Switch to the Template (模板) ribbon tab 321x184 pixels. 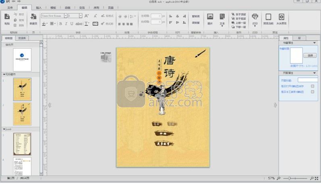(x=53, y=8)
